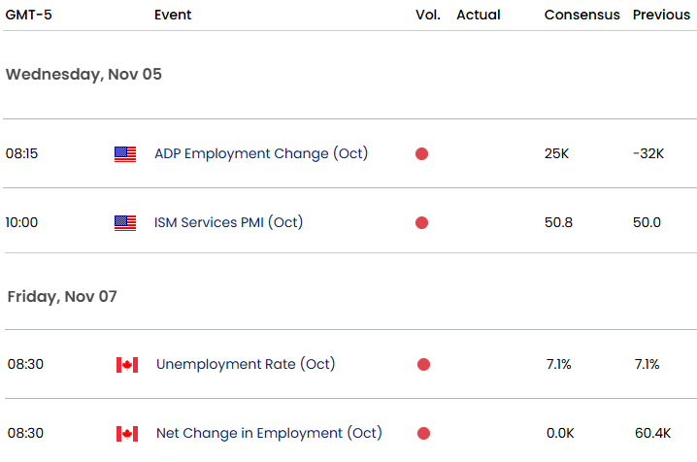
Task: Click the Canada flag beside Net Change in Employment
Action: click(x=126, y=434)
